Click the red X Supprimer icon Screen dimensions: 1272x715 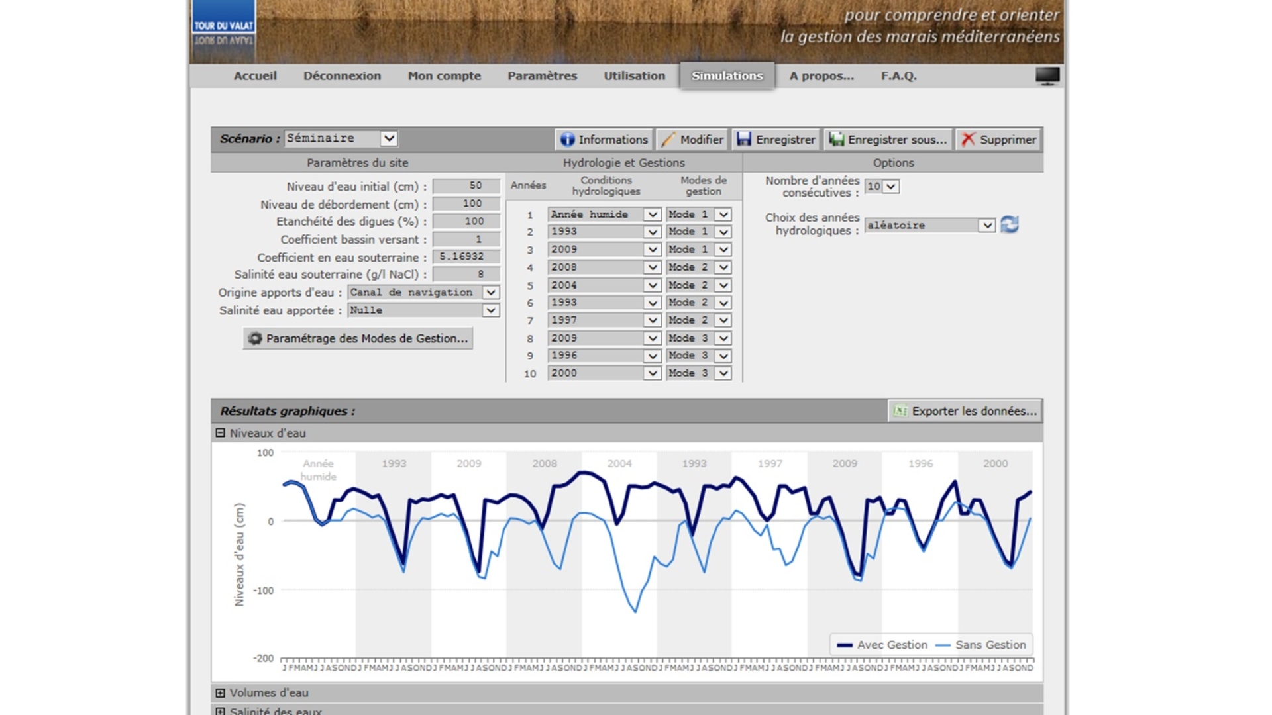coord(968,139)
